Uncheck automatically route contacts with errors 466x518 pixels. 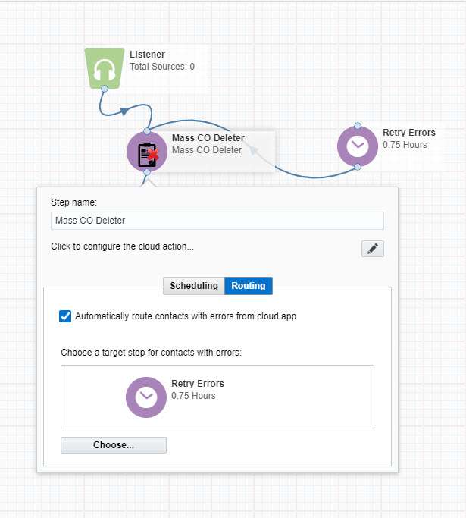coord(65,316)
